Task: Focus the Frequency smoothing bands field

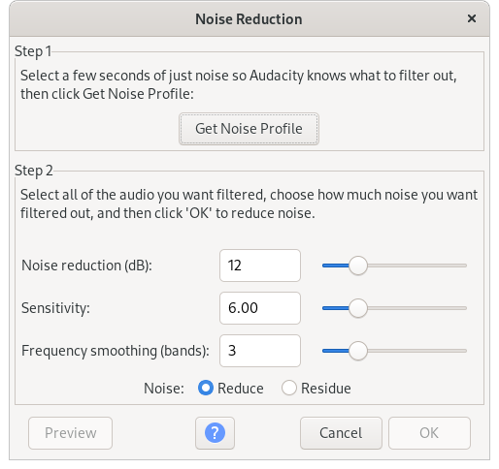Action: coord(260,351)
